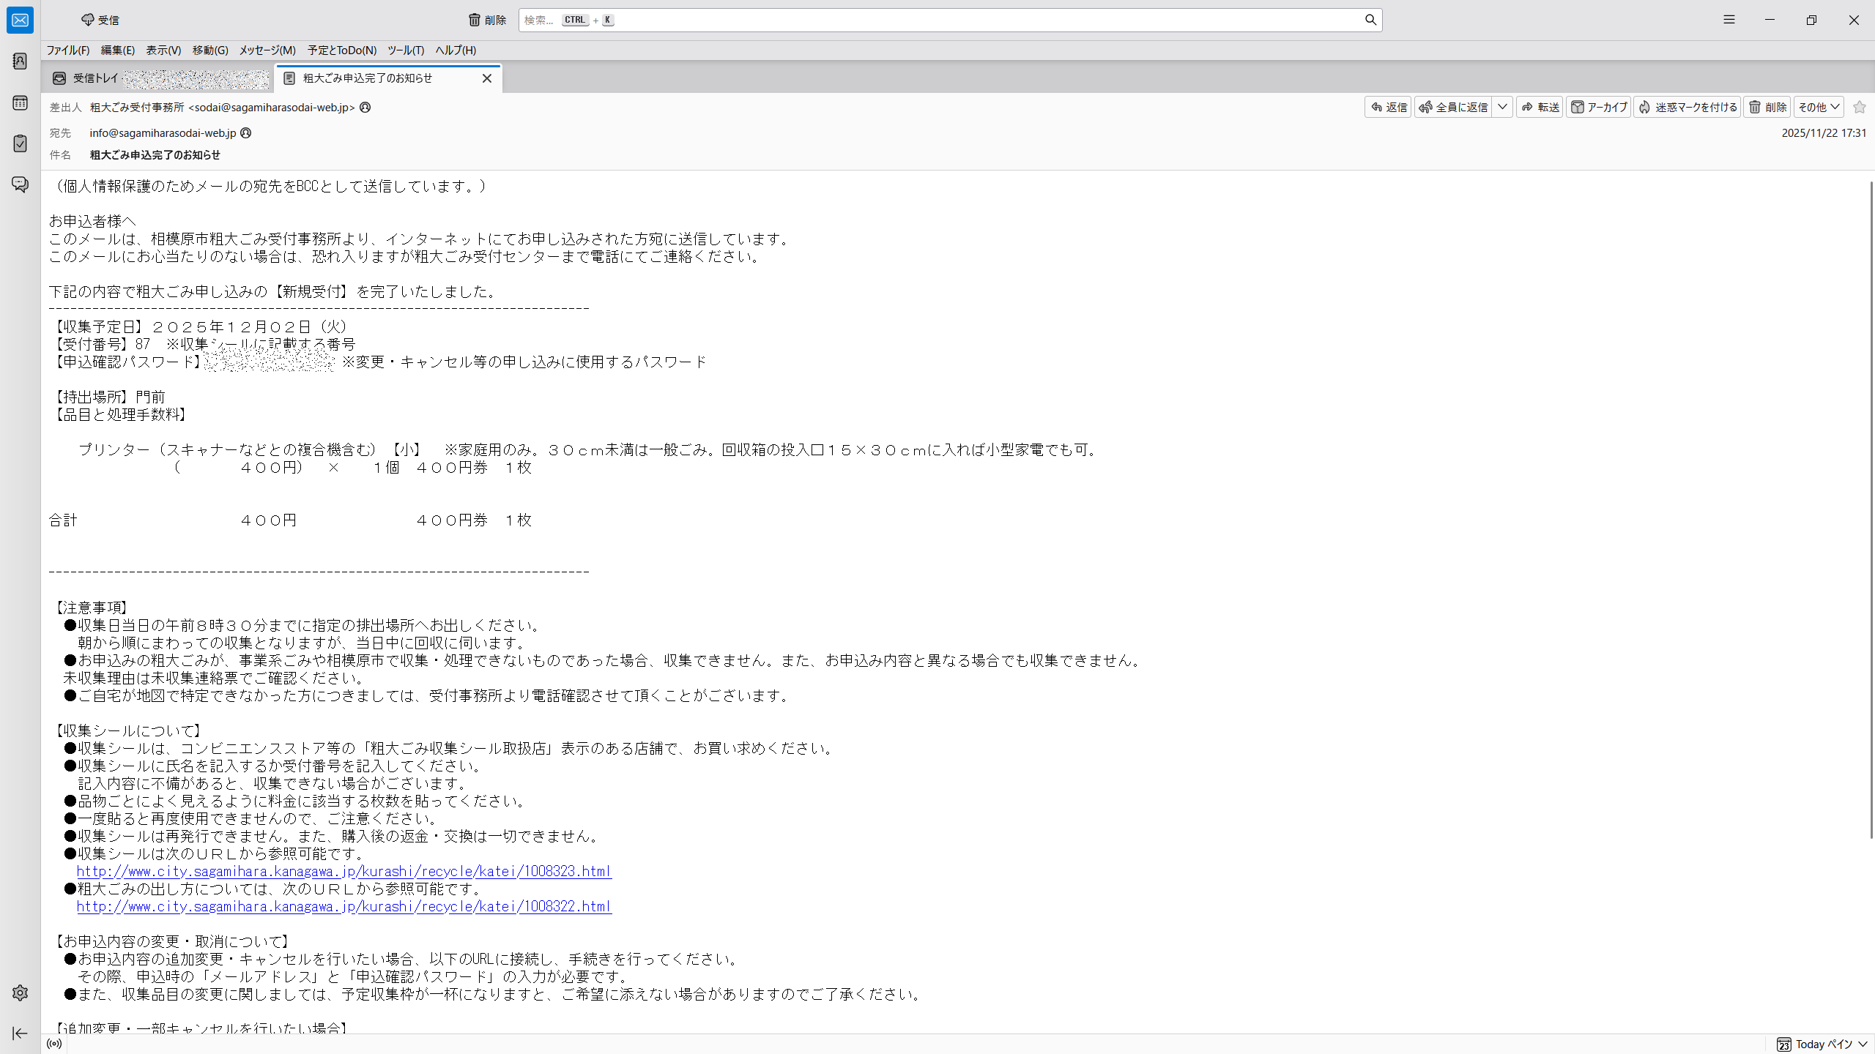Toggle the Today pane chevron
1875x1054 pixels.
pyautogui.click(x=1863, y=1044)
